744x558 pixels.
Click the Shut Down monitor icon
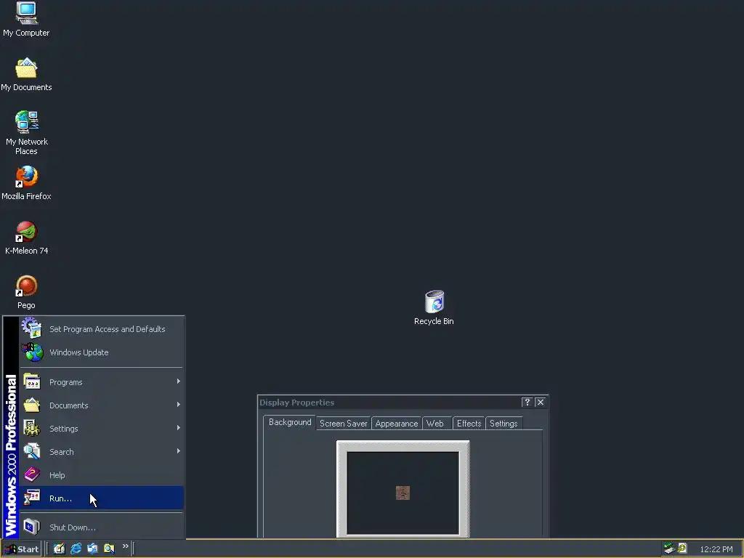click(32, 527)
